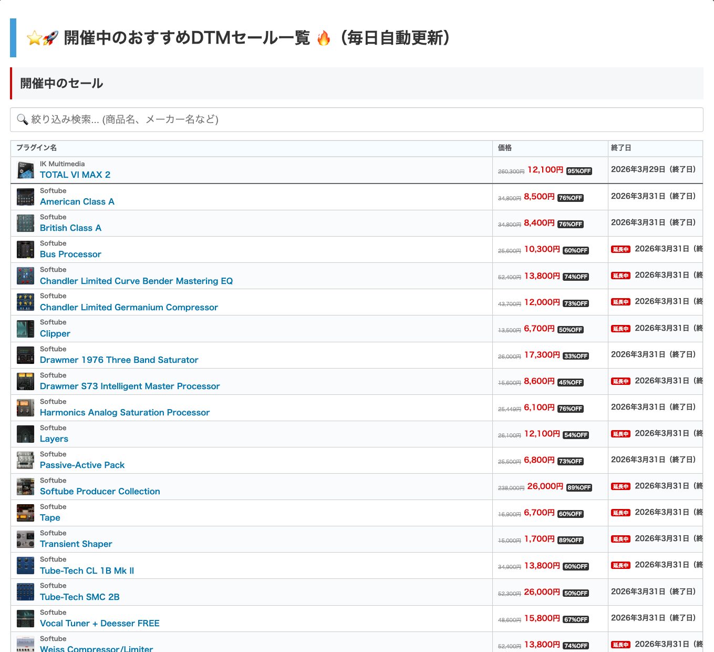Click the Curve Bender Mastering EQ thumbnail

25,276
